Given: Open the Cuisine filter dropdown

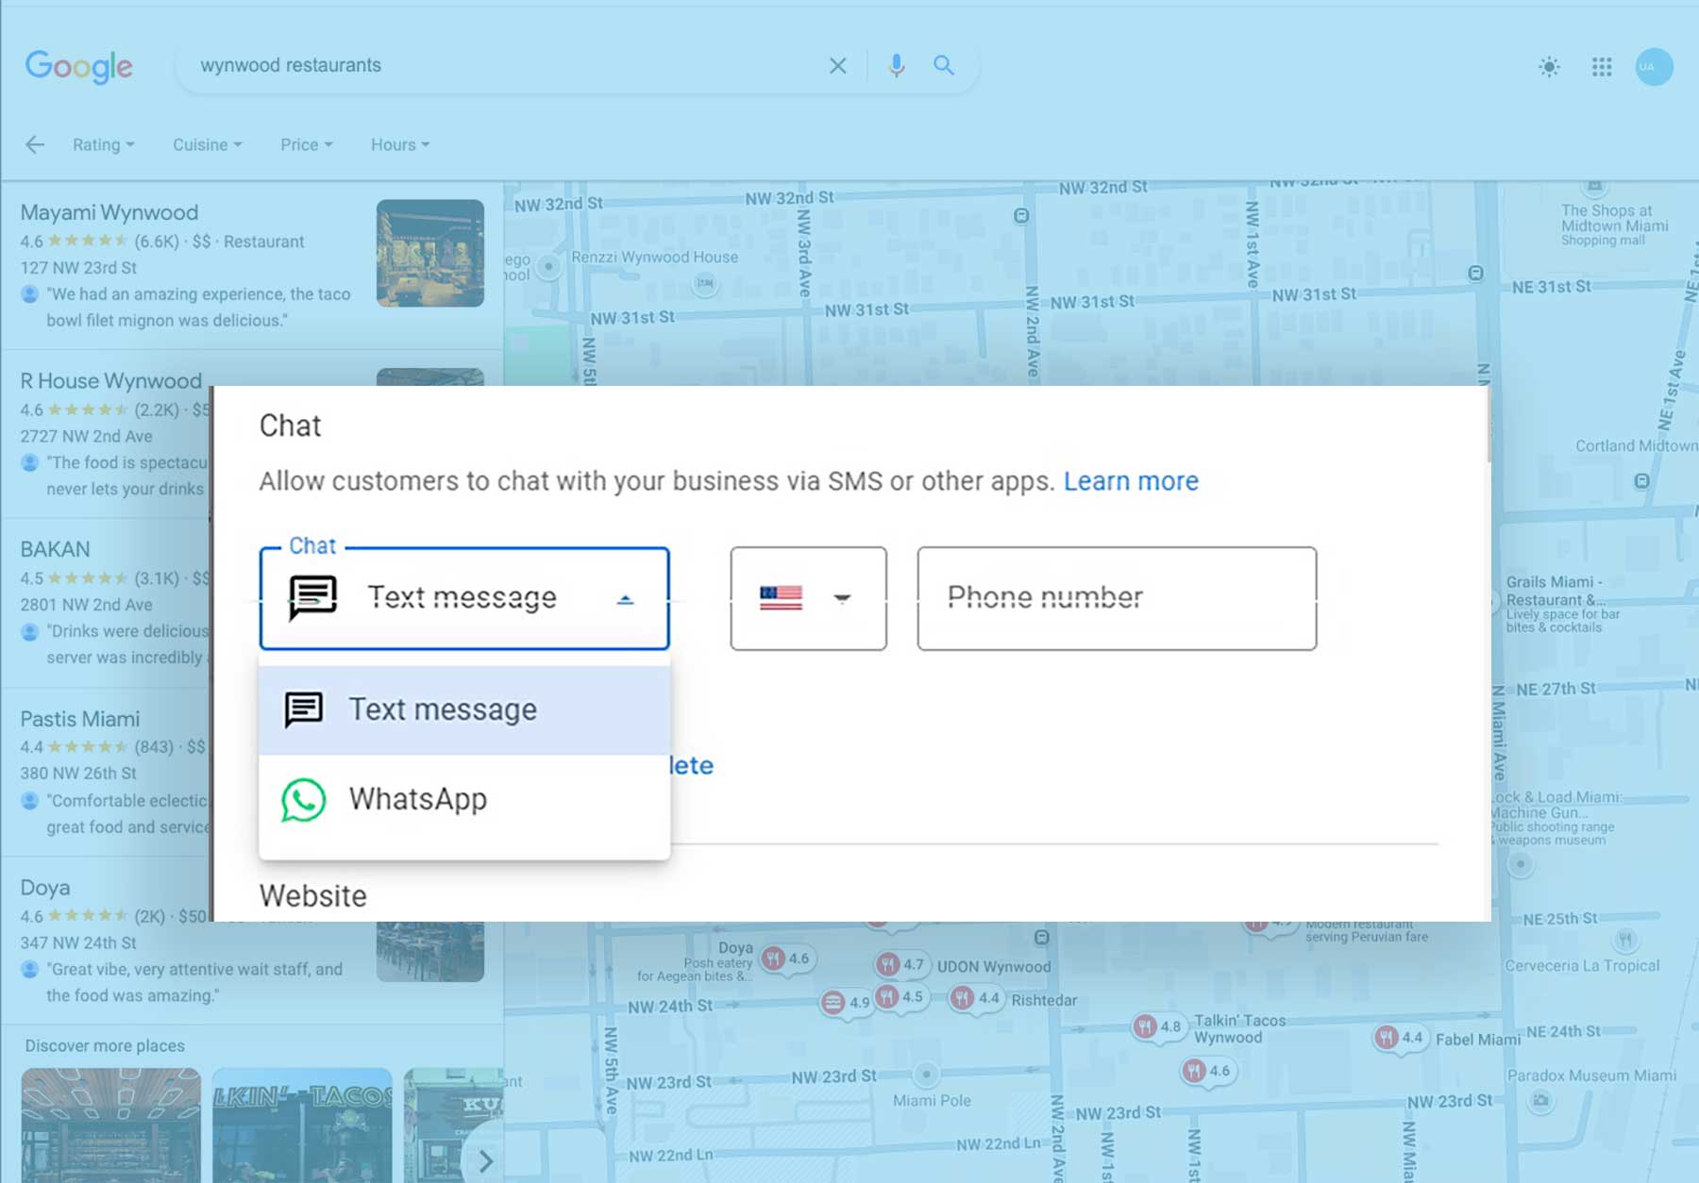Looking at the screenshot, I should [207, 143].
